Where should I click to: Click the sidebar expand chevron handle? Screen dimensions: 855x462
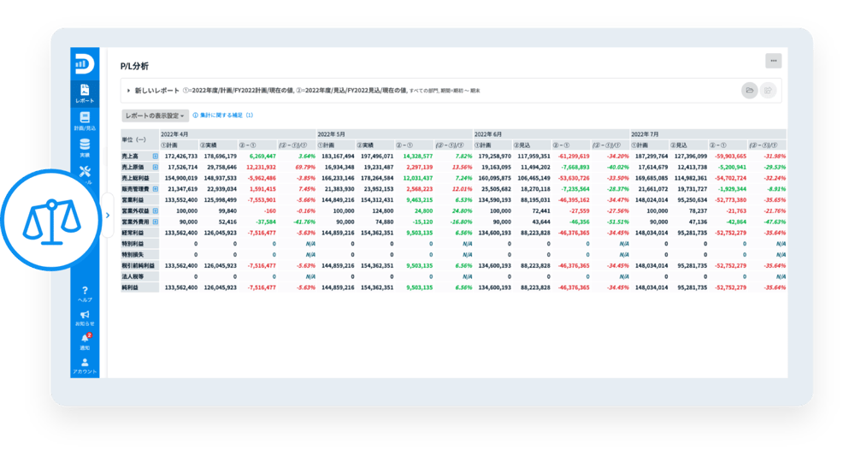point(108,216)
